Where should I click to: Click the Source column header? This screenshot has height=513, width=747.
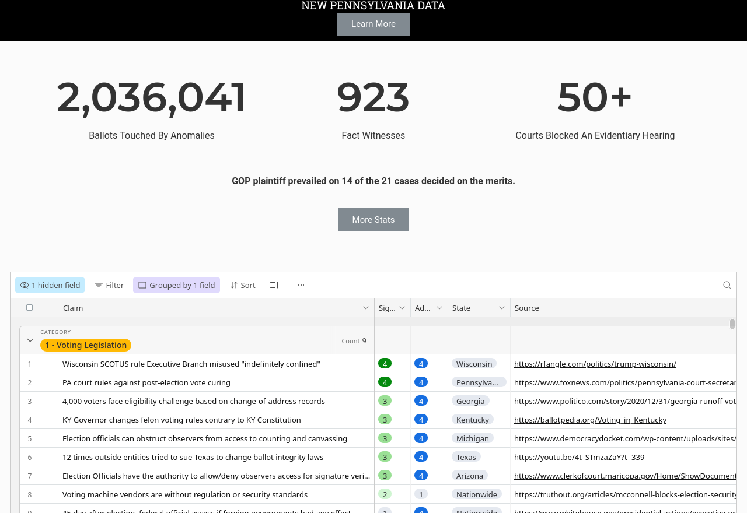(623, 308)
